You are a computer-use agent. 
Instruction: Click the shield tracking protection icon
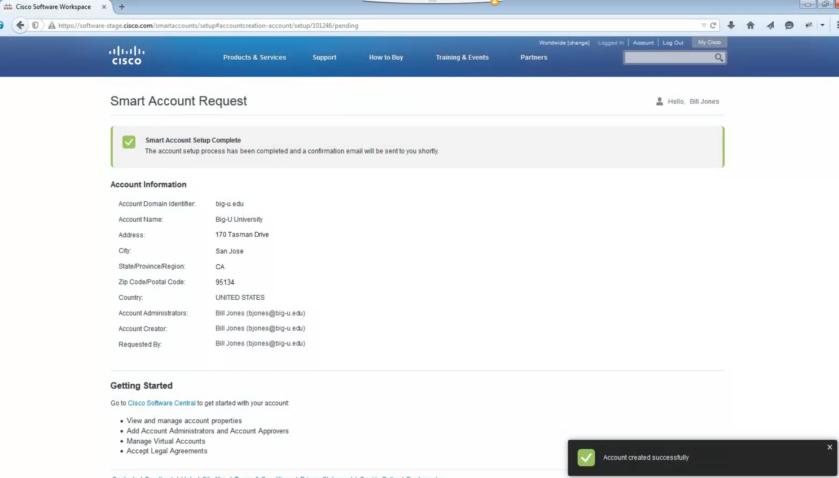pos(35,26)
